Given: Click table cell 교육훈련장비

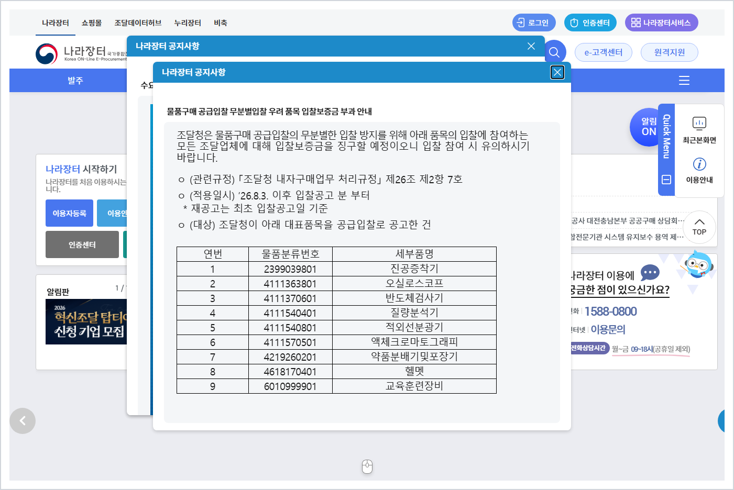Looking at the screenshot, I should point(414,386).
